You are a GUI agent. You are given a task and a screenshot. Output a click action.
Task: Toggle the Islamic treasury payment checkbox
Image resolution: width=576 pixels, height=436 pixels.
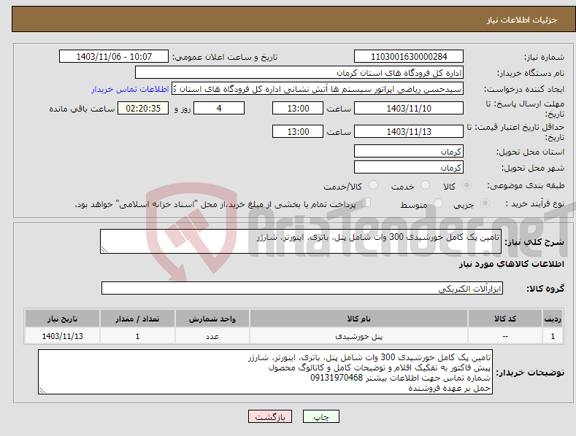tap(366, 203)
